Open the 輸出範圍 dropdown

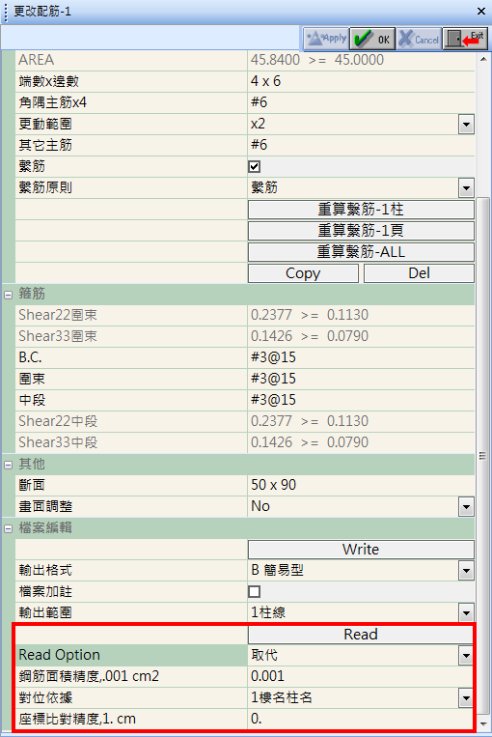(466, 613)
